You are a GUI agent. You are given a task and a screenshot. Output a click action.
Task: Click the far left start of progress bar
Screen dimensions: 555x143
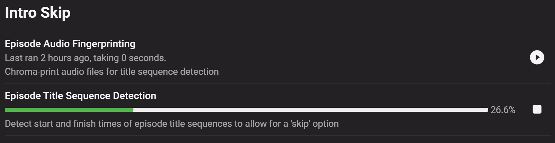coord(6,110)
